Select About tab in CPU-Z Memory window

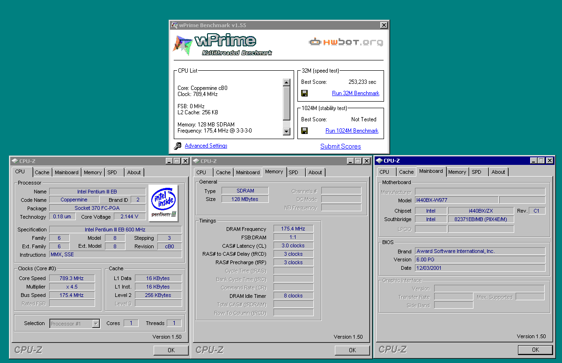(315, 172)
